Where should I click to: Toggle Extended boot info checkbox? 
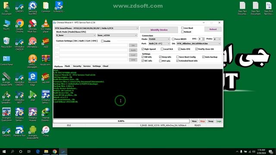click(x=177, y=61)
